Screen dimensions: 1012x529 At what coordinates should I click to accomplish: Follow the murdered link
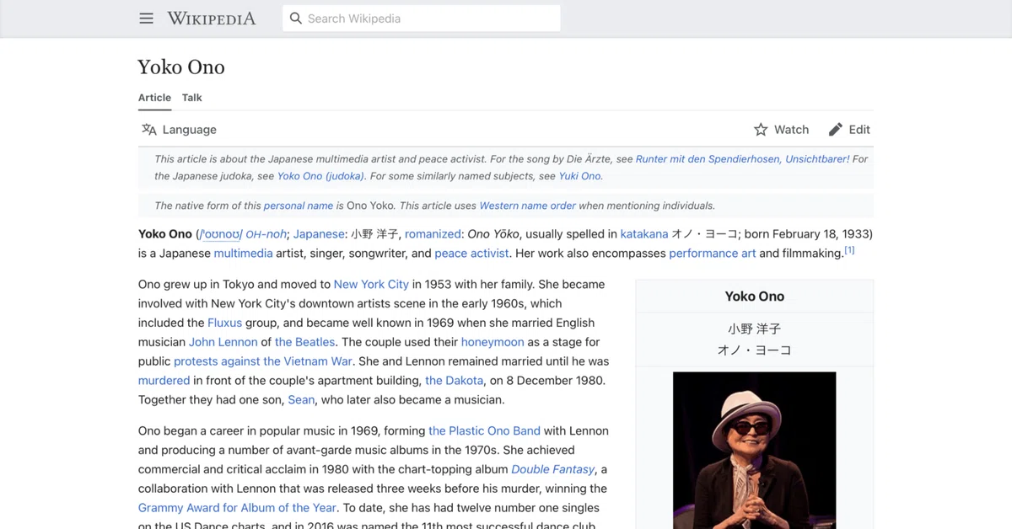pyautogui.click(x=164, y=381)
